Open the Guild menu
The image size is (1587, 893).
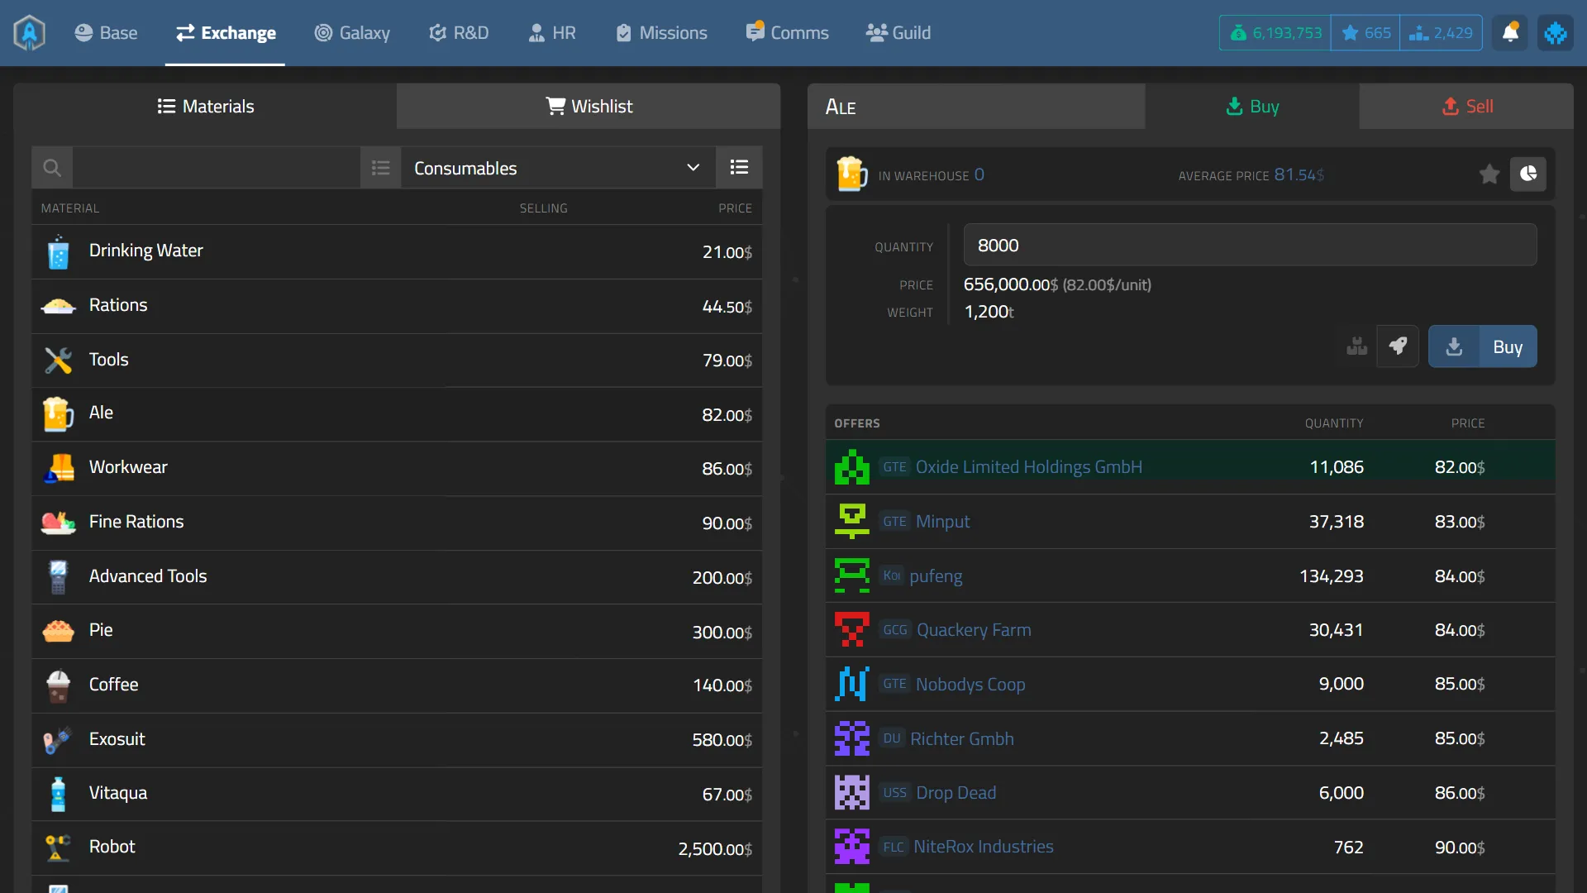click(x=898, y=33)
